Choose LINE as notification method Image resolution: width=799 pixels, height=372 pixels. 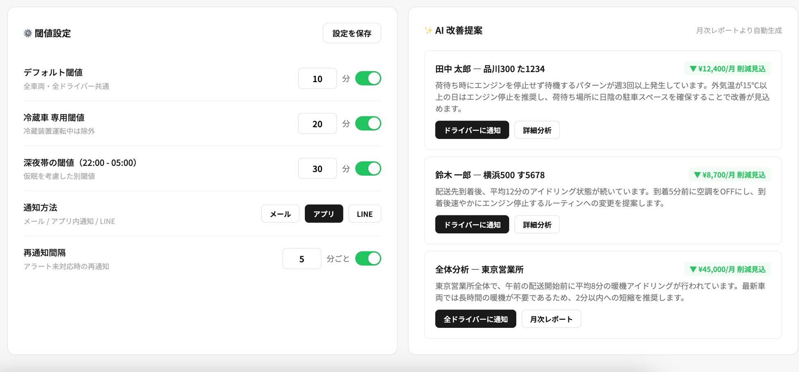coord(364,214)
